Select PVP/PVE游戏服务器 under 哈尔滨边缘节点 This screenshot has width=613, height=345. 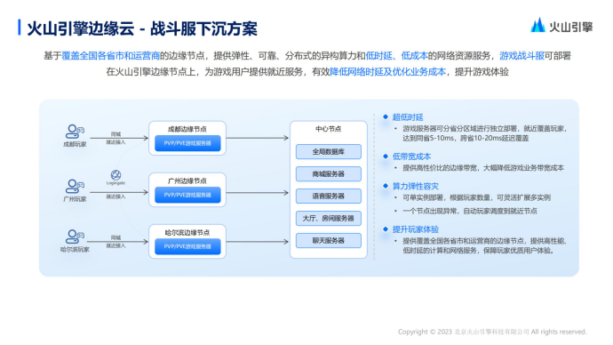click(x=187, y=246)
